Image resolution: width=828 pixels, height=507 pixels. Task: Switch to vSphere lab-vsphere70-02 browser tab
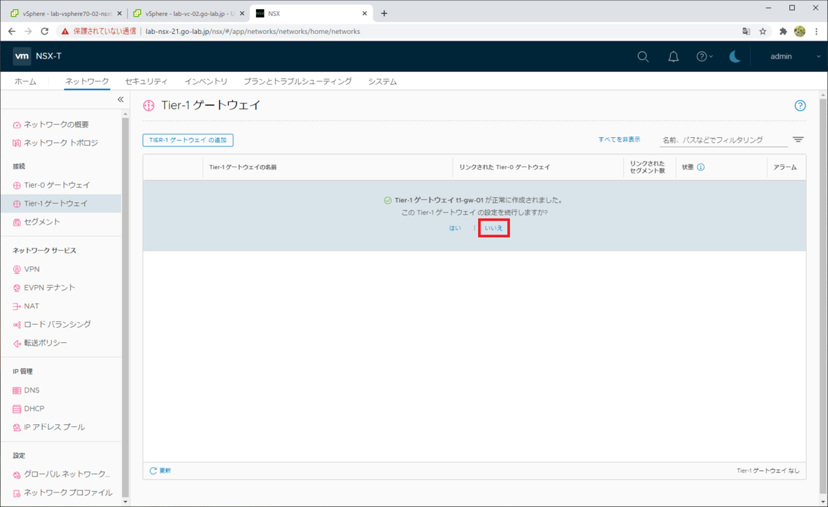click(x=66, y=13)
